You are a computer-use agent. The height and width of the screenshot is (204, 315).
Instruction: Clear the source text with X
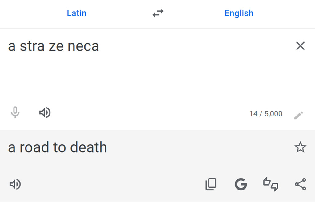[300, 46]
